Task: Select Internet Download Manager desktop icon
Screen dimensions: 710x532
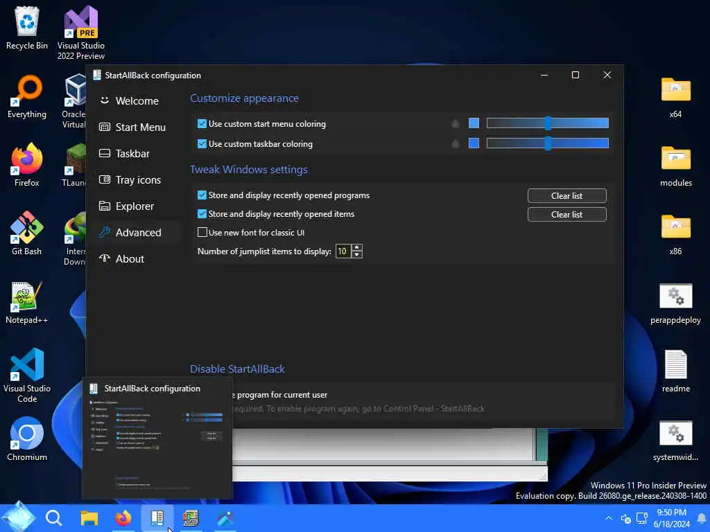Action: (x=73, y=239)
